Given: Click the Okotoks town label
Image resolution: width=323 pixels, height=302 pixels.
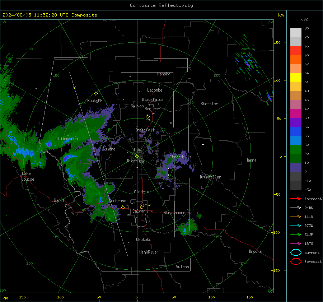Looking at the screenshot, I should pyautogui.click(x=144, y=240).
